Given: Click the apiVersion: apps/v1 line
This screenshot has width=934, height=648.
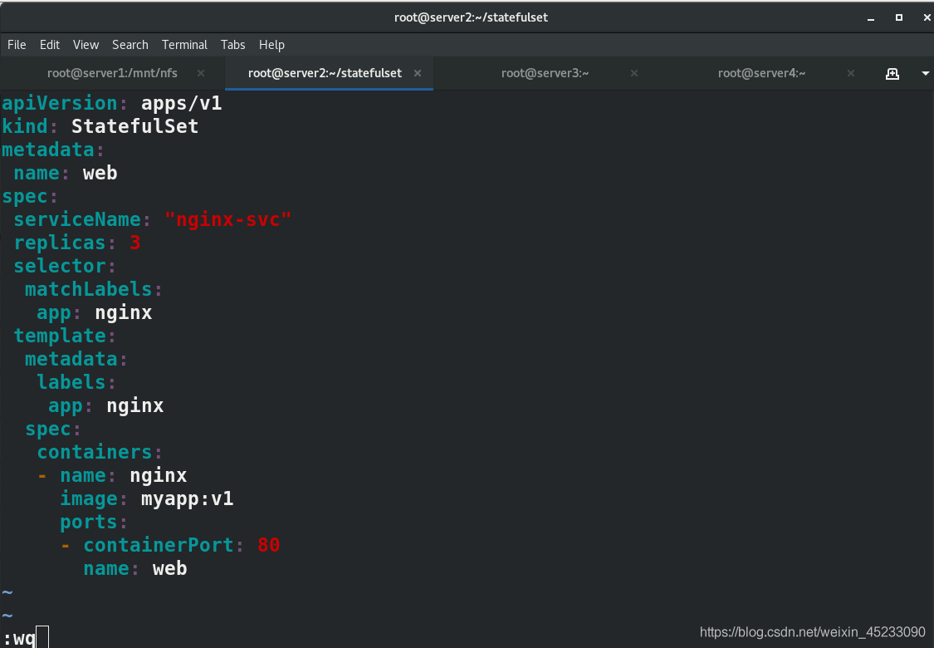Looking at the screenshot, I should pyautogui.click(x=112, y=103).
